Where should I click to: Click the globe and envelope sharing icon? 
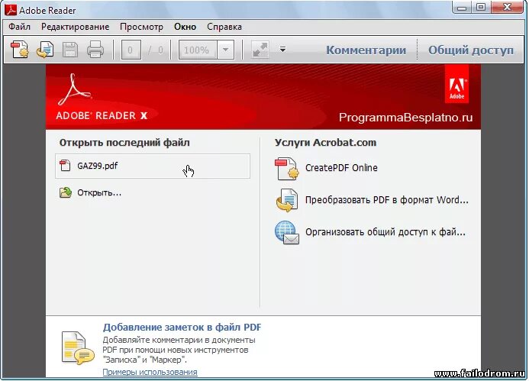[x=286, y=232]
